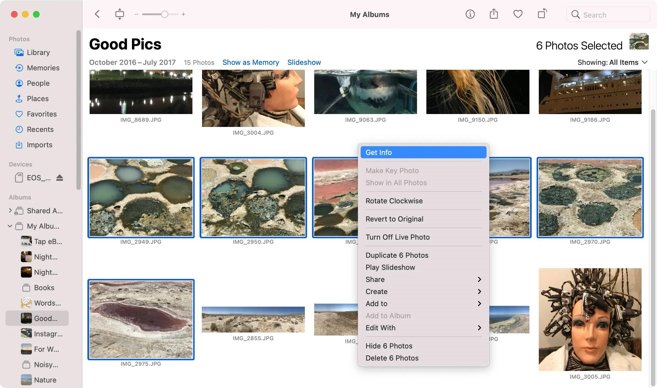Image resolution: width=657 pixels, height=388 pixels.
Task: Choose Get Info from context menu
Action: 423,153
